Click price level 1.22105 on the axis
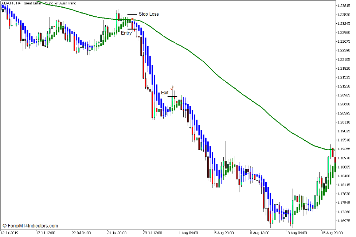356x237 pixels. pyautogui.click(x=344, y=59)
